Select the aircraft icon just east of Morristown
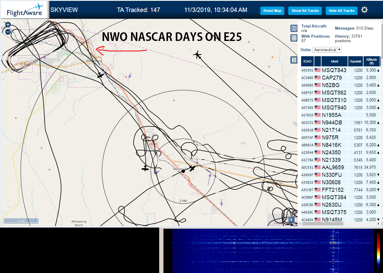Viewport: 383px width, 273px height. tap(192, 168)
